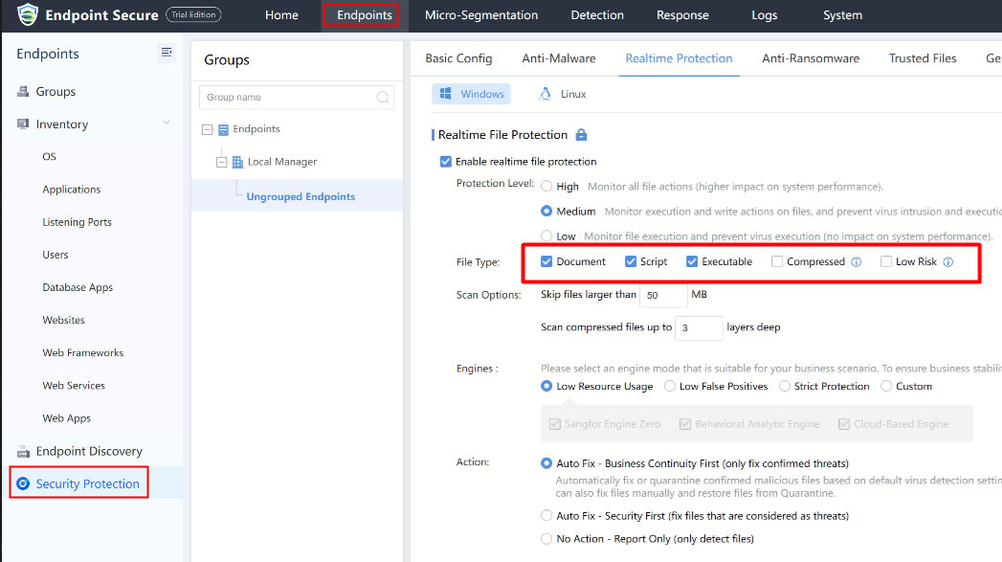Screen dimensions: 1002x562
Task: Collapse the Endpoints tree node
Action: (x=207, y=129)
